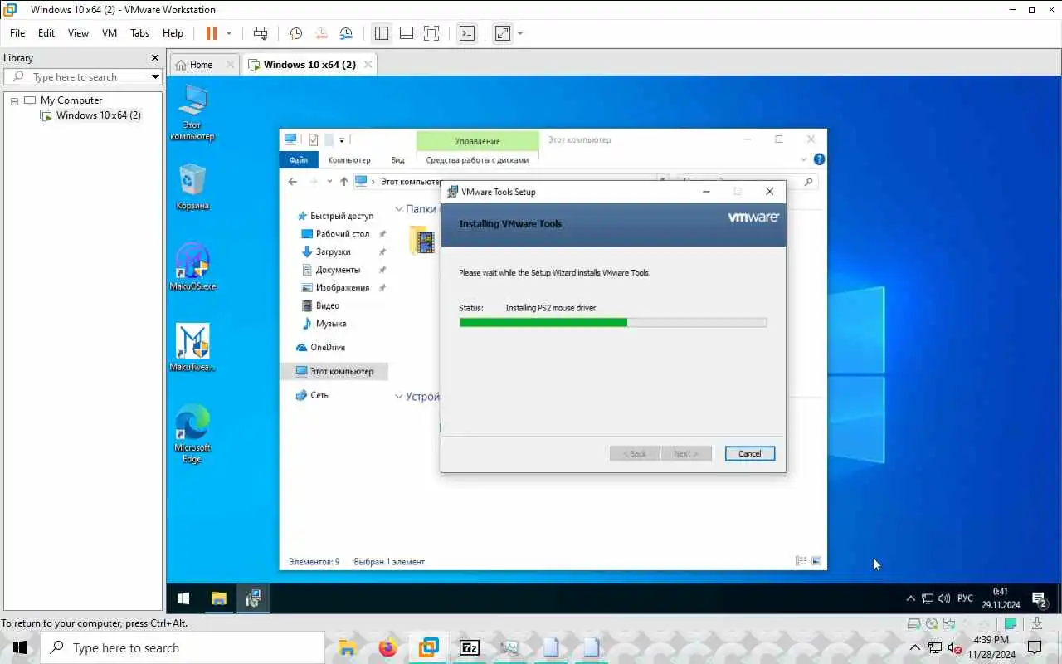Open the recent locations dropdown in Explorer
The image size is (1062, 664).
pyautogui.click(x=329, y=182)
